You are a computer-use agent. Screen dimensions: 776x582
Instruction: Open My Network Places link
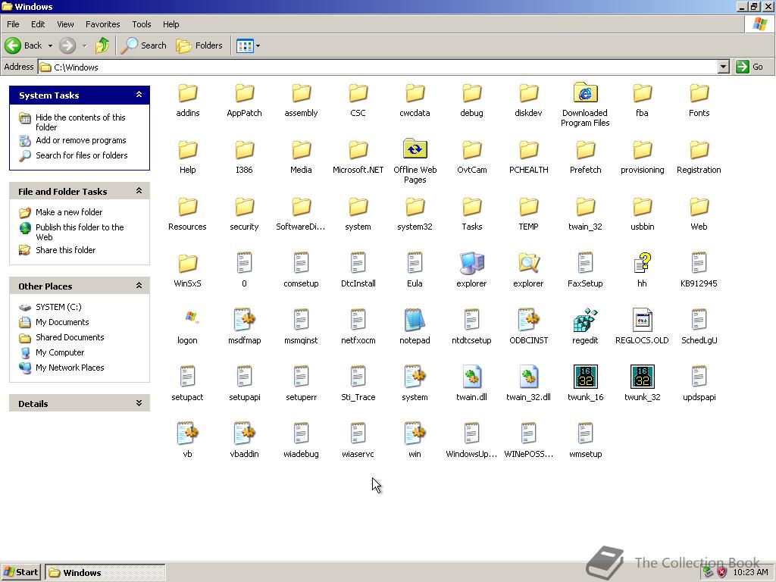click(70, 368)
